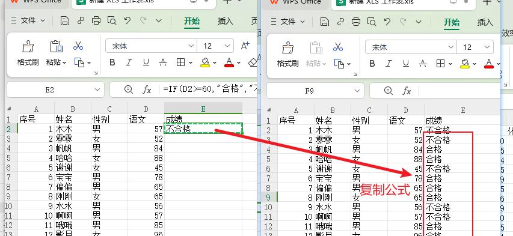Apply red font color in left window
The image size is (513, 236).
[x=229, y=62]
